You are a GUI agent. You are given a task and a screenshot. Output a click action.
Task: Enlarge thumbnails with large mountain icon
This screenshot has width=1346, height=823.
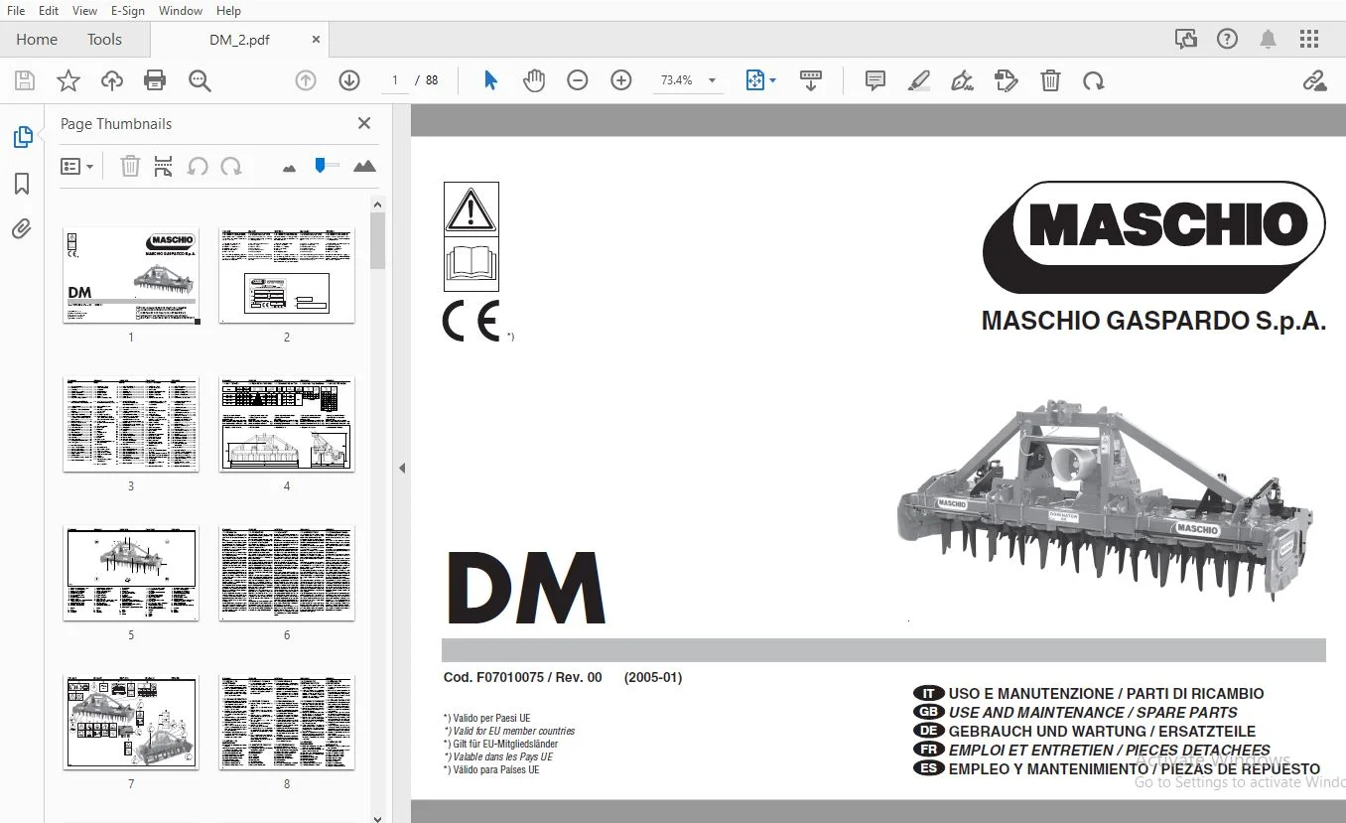coord(364,166)
